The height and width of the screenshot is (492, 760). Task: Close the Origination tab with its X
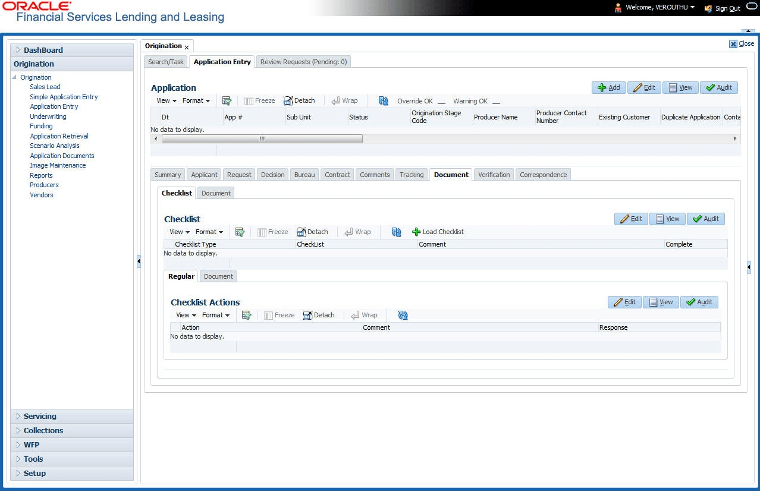click(x=187, y=47)
